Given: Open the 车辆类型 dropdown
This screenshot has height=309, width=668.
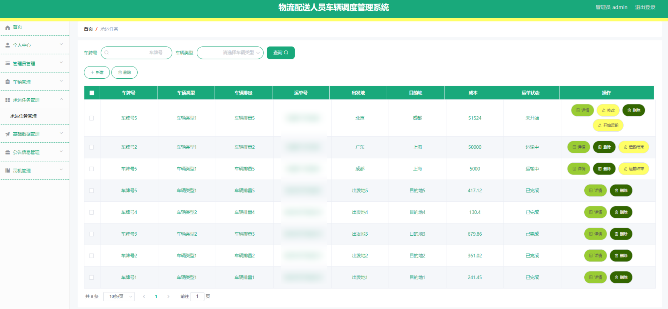Looking at the screenshot, I should pyautogui.click(x=230, y=53).
